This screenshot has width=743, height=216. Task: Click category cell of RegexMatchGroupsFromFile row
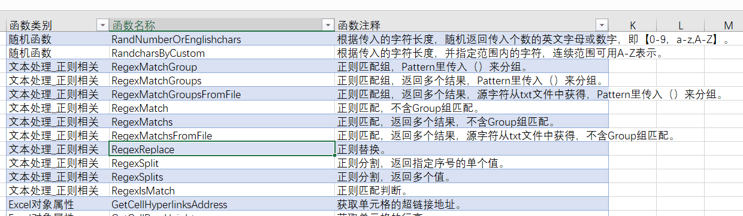pyautogui.click(x=58, y=95)
